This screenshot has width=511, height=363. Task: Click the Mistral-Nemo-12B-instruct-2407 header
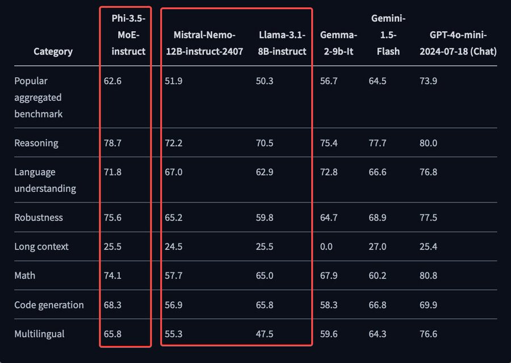point(204,43)
